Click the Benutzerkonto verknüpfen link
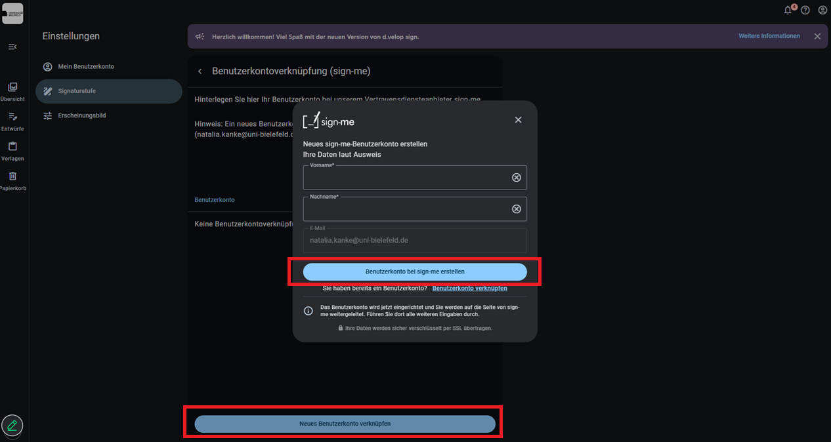This screenshot has width=831, height=442. pyautogui.click(x=469, y=289)
